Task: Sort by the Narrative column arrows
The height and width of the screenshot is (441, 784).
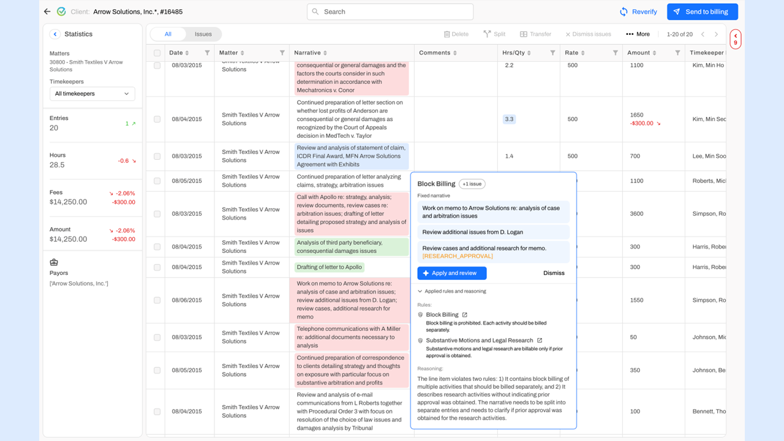Action: [x=325, y=53]
